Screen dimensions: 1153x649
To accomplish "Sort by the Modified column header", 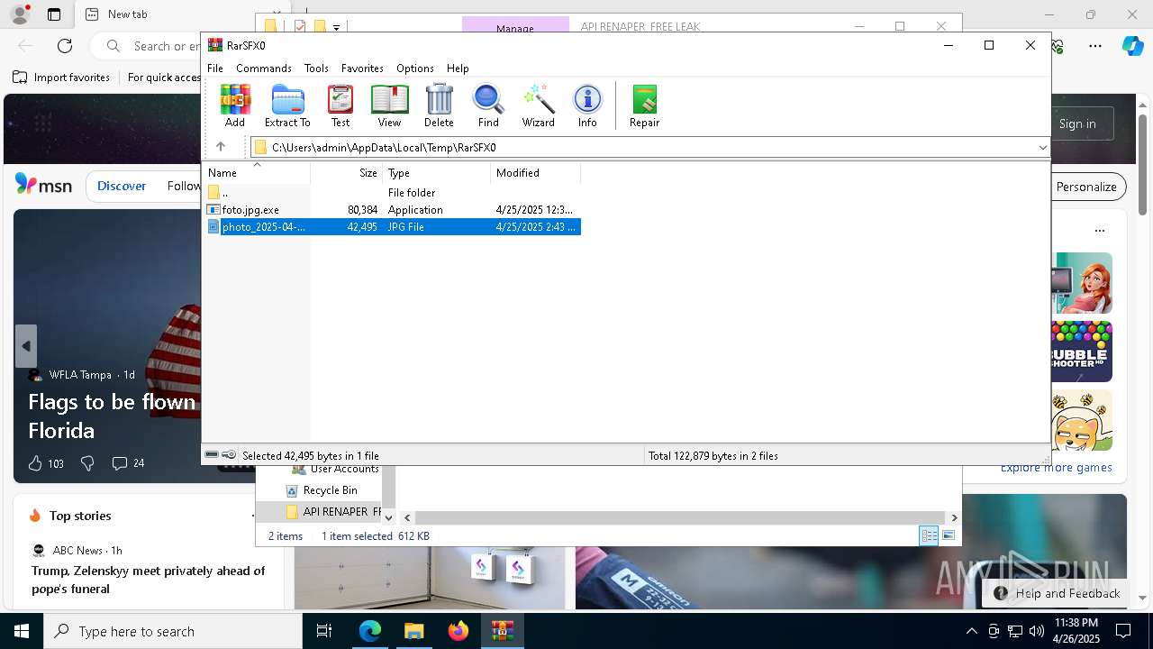I will pos(536,172).
